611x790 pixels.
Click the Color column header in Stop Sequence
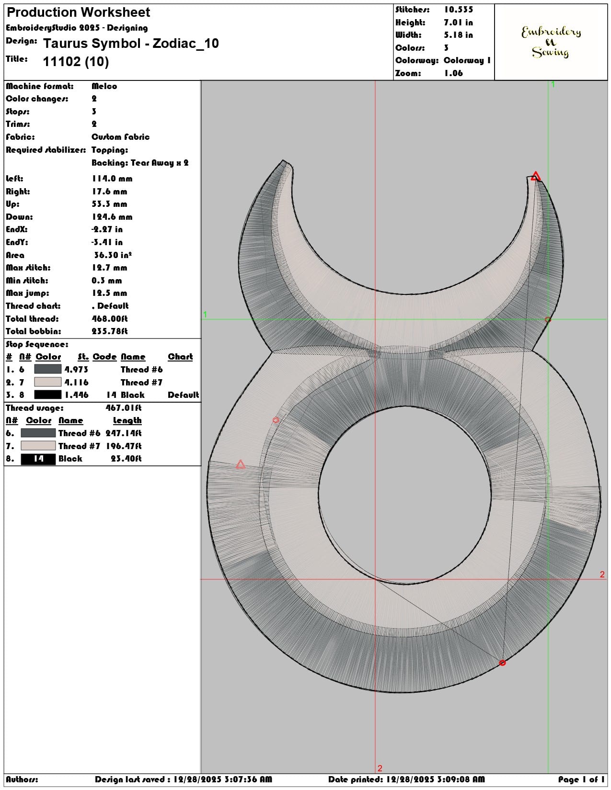[48, 357]
